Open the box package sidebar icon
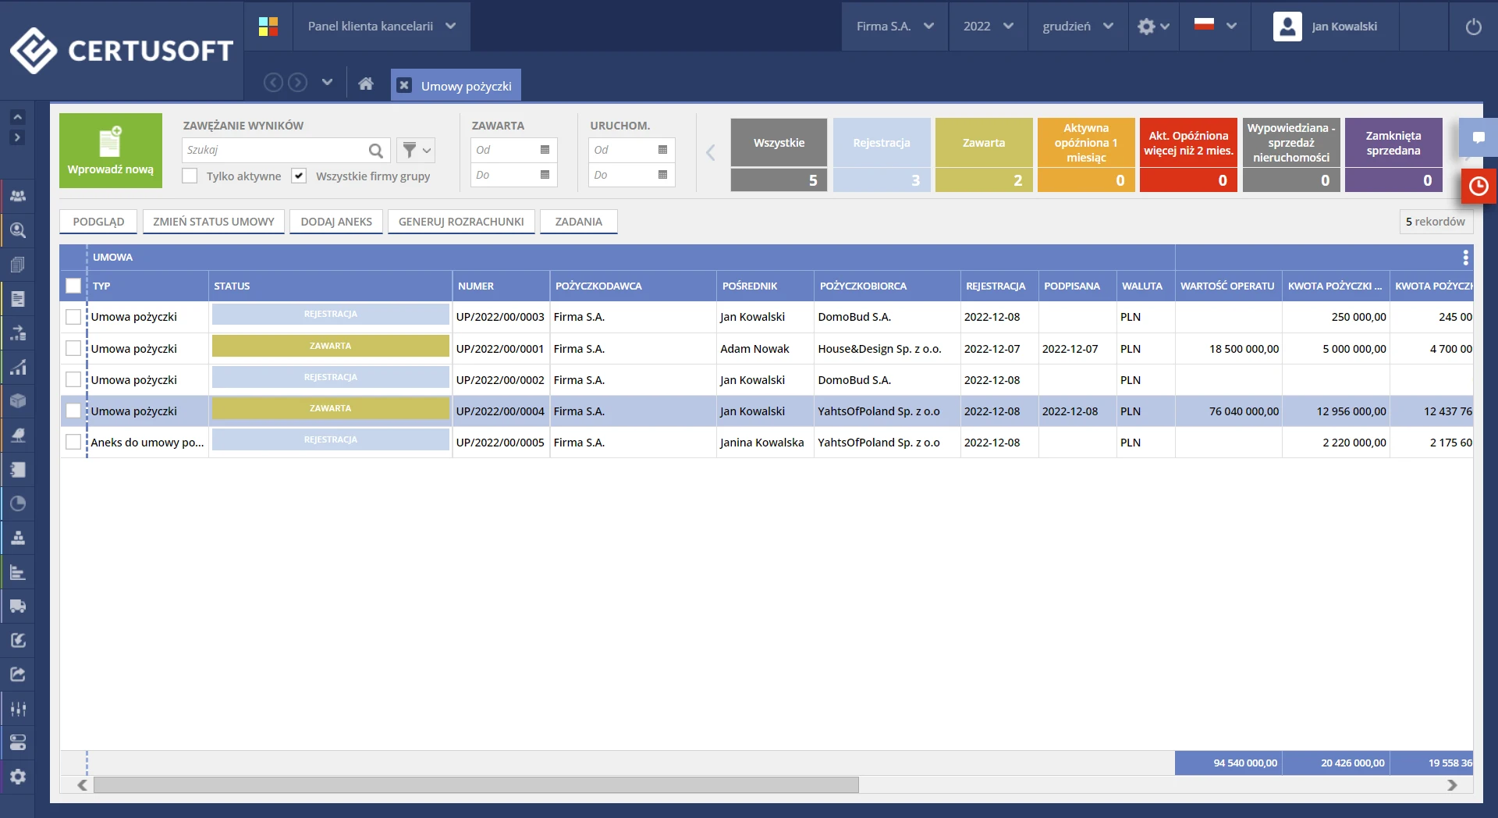1498x818 pixels. (18, 401)
